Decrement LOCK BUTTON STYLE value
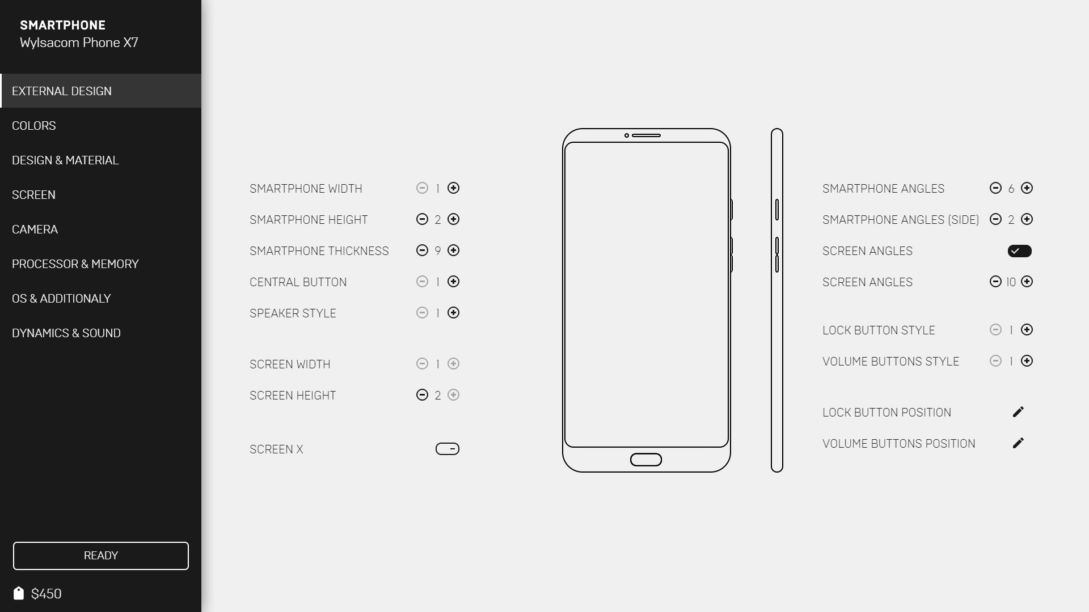Screen dimensions: 1089x612 pyautogui.click(x=995, y=330)
